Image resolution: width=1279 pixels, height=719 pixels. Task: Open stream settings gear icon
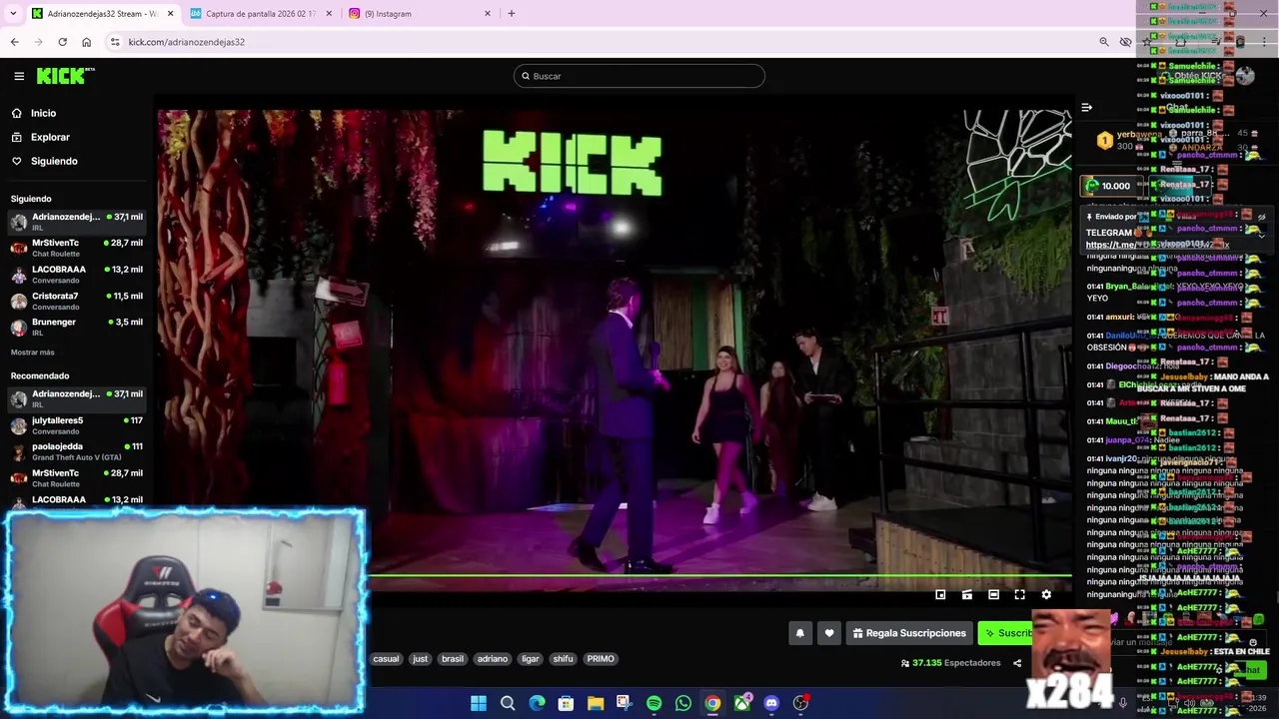[x=1046, y=595]
